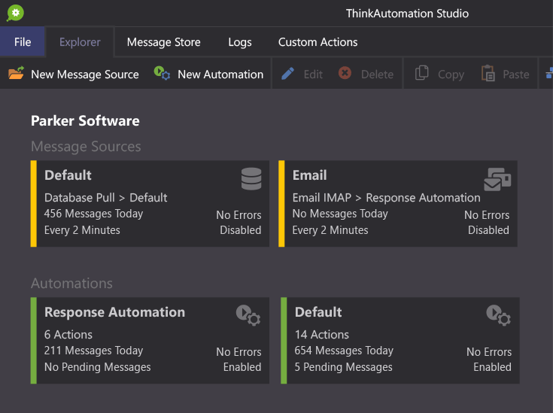Click 'Every 2 Minutes' on Email card

(330, 230)
